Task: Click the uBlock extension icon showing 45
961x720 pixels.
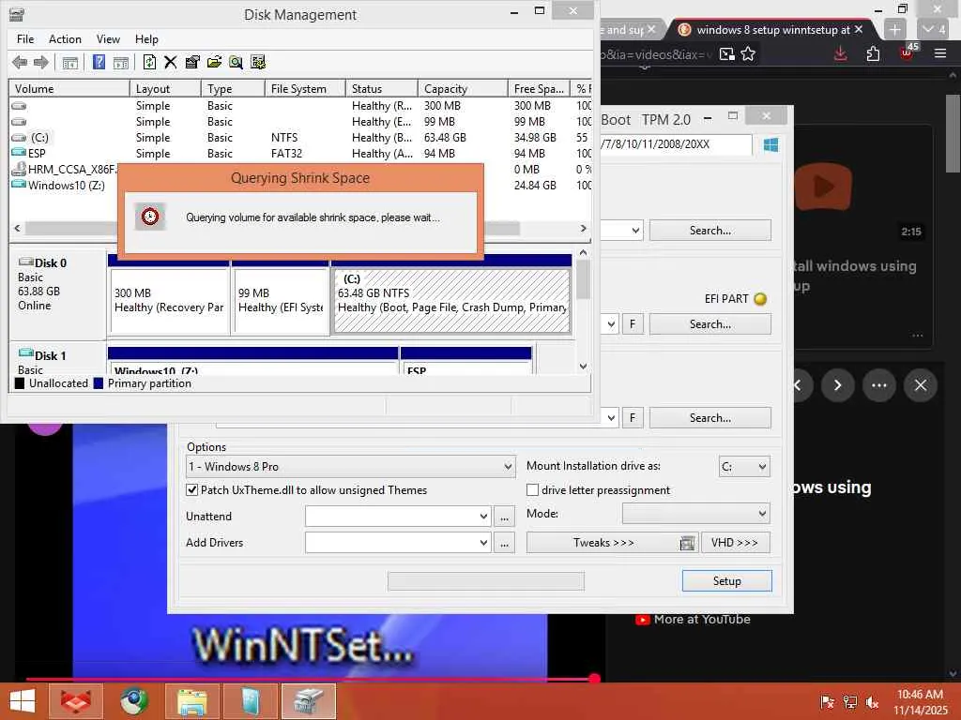Action: click(908, 52)
